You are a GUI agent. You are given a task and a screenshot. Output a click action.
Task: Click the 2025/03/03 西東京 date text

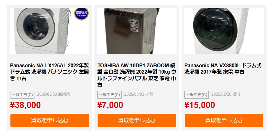click(x=54, y=94)
